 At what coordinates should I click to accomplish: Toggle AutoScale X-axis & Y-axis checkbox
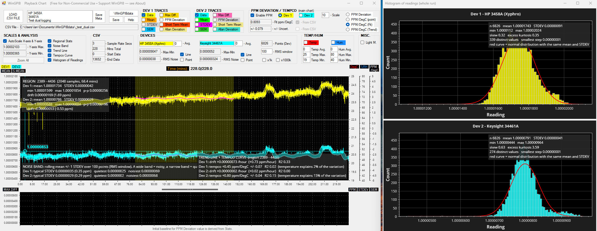pyautogui.click(x=5, y=41)
